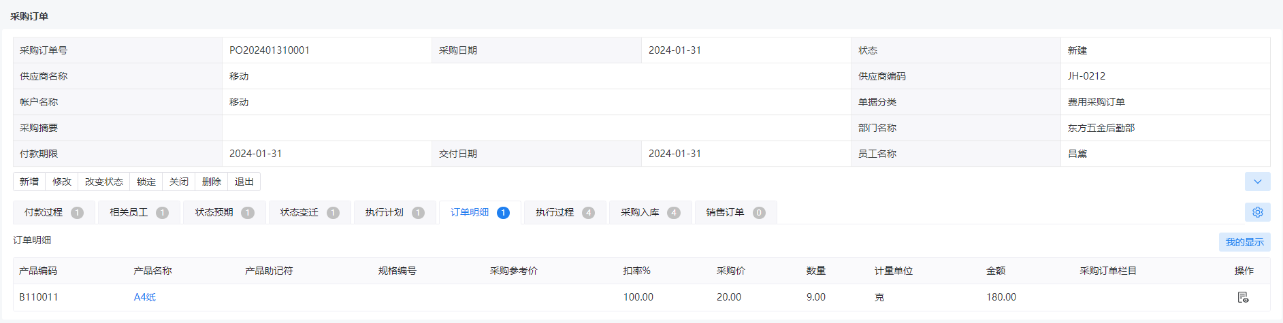Open the gear settings icon beside the tabs

coord(1257,212)
